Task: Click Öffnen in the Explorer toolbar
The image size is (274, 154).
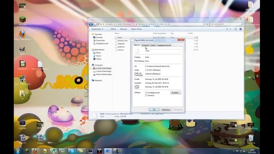Action: coord(112,29)
